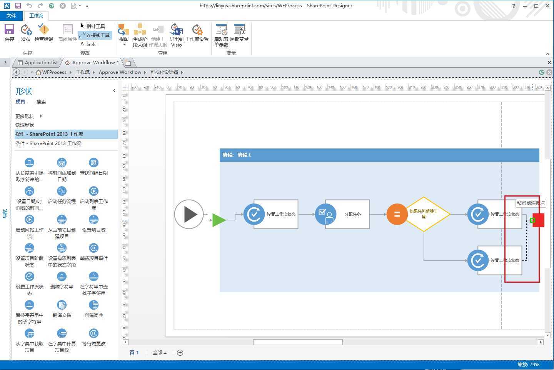
Task: Select 查找间隔日期 shape
Action: coord(93,167)
